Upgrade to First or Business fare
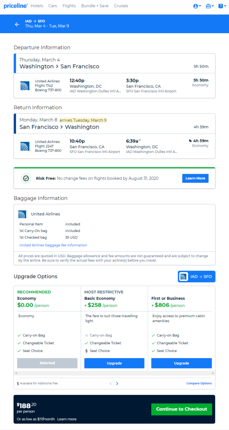This screenshot has height=430, width=229. tap(181, 363)
